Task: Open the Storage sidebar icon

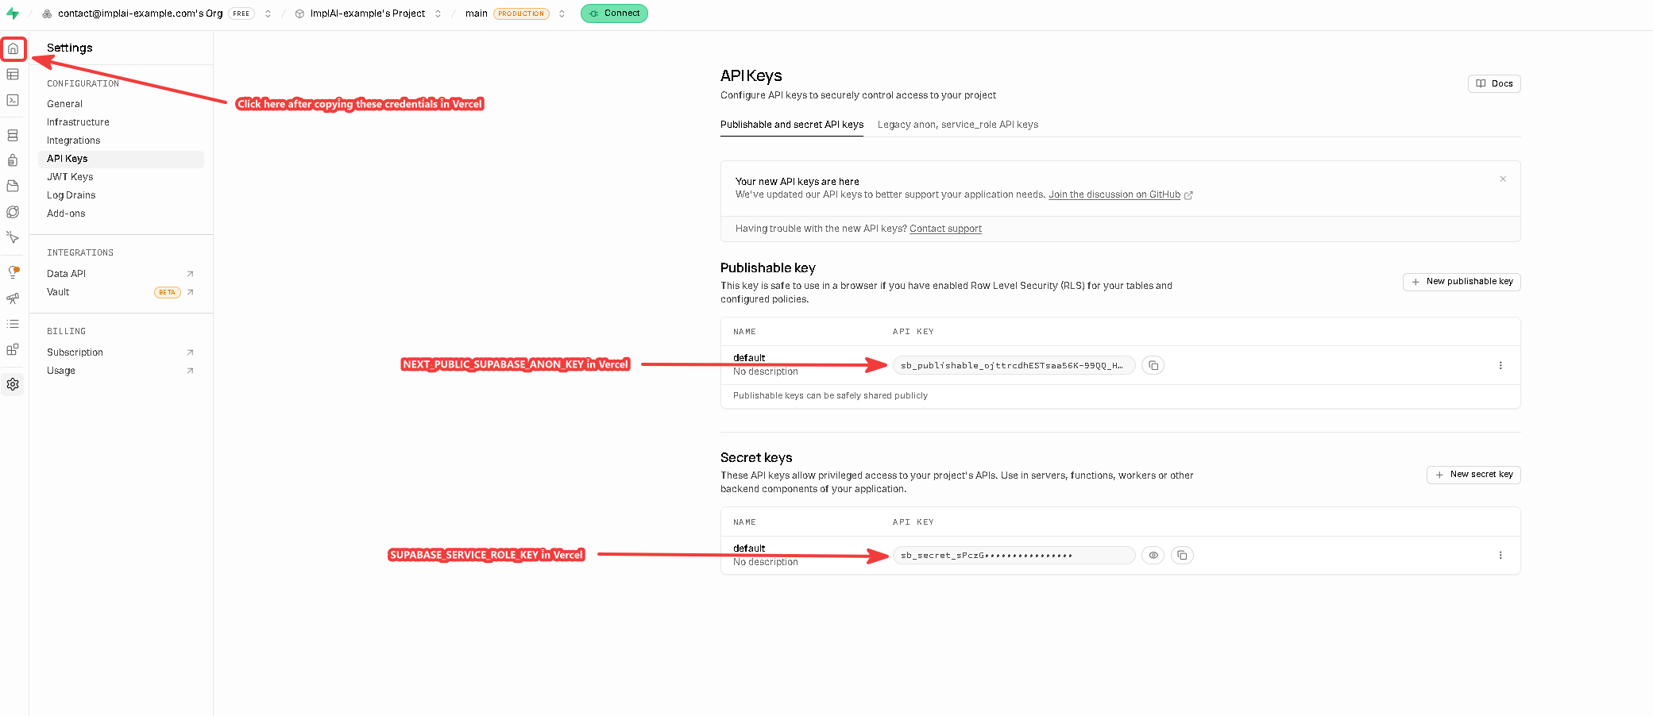Action: [x=13, y=186]
